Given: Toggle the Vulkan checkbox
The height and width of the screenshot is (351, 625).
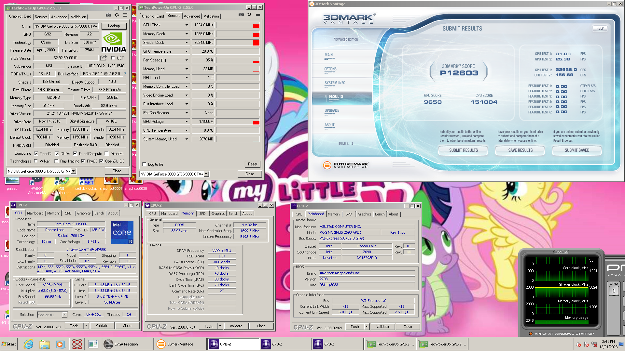Looking at the screenshot, I should point(36,161).
